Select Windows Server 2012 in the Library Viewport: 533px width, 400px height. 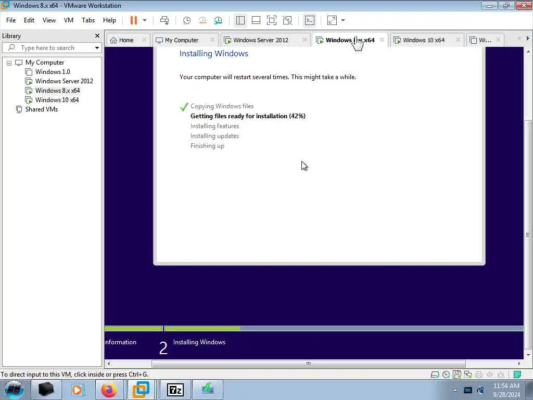click(x=64, y=81)
